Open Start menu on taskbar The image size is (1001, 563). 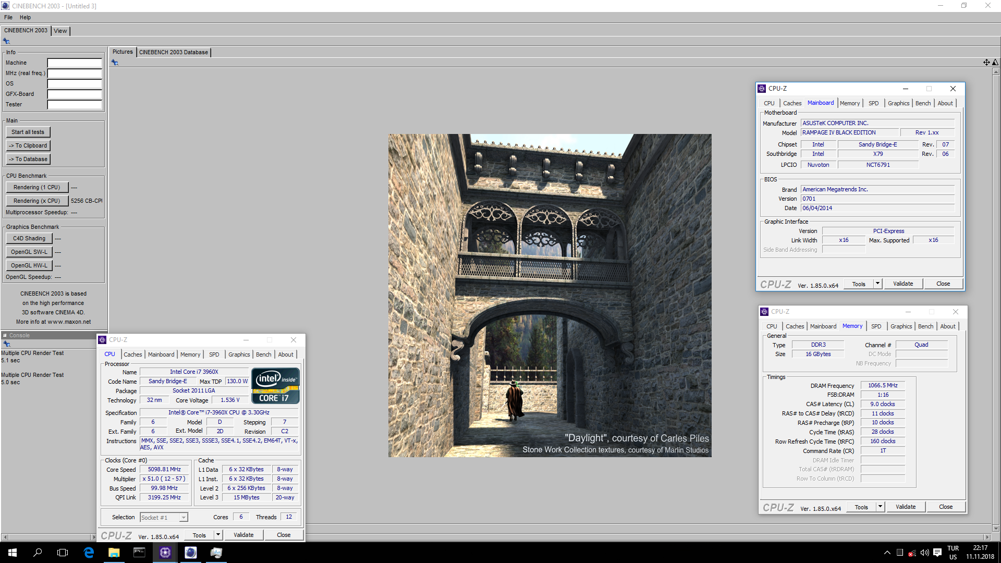[13, 553]
